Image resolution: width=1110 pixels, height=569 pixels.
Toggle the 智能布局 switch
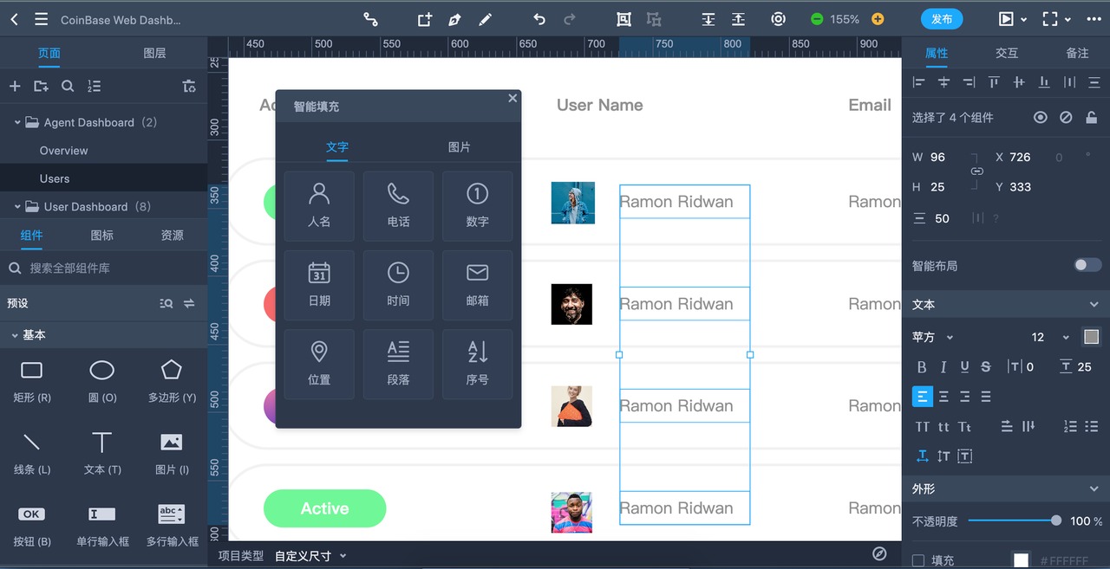(x=1087, y=265)
